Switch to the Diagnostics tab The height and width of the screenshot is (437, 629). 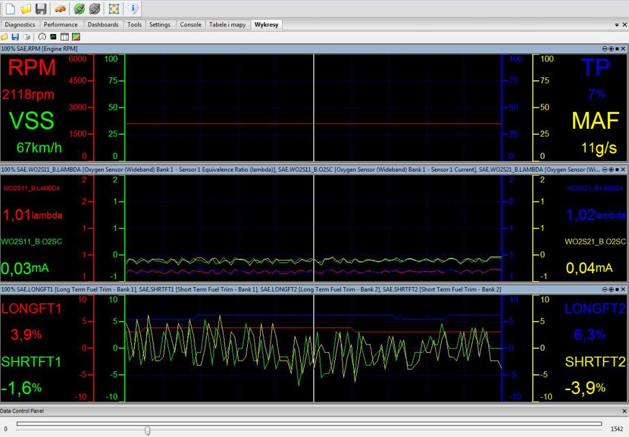click(x=20, y=25)
